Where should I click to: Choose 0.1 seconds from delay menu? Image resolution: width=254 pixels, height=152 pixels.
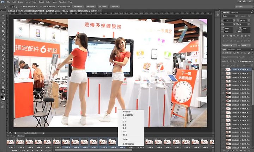click(128, 115)
